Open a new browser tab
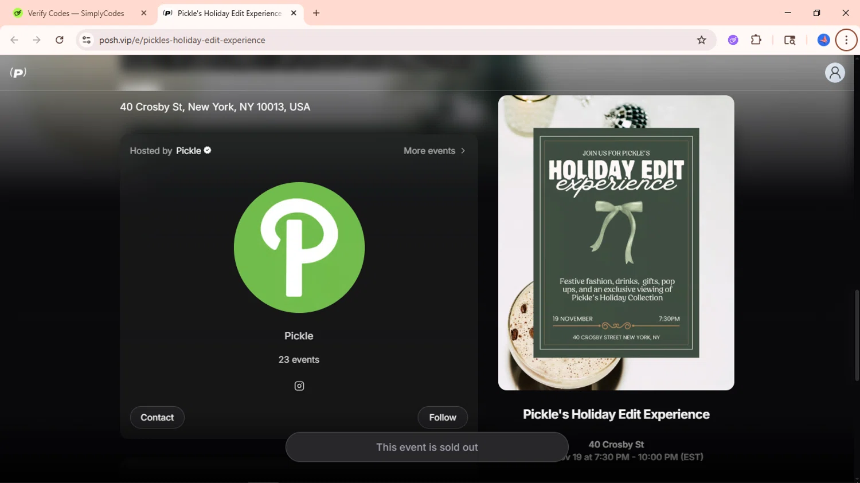Image resolution: width=860 pixels, height=483 pixels. pos(316,13)
